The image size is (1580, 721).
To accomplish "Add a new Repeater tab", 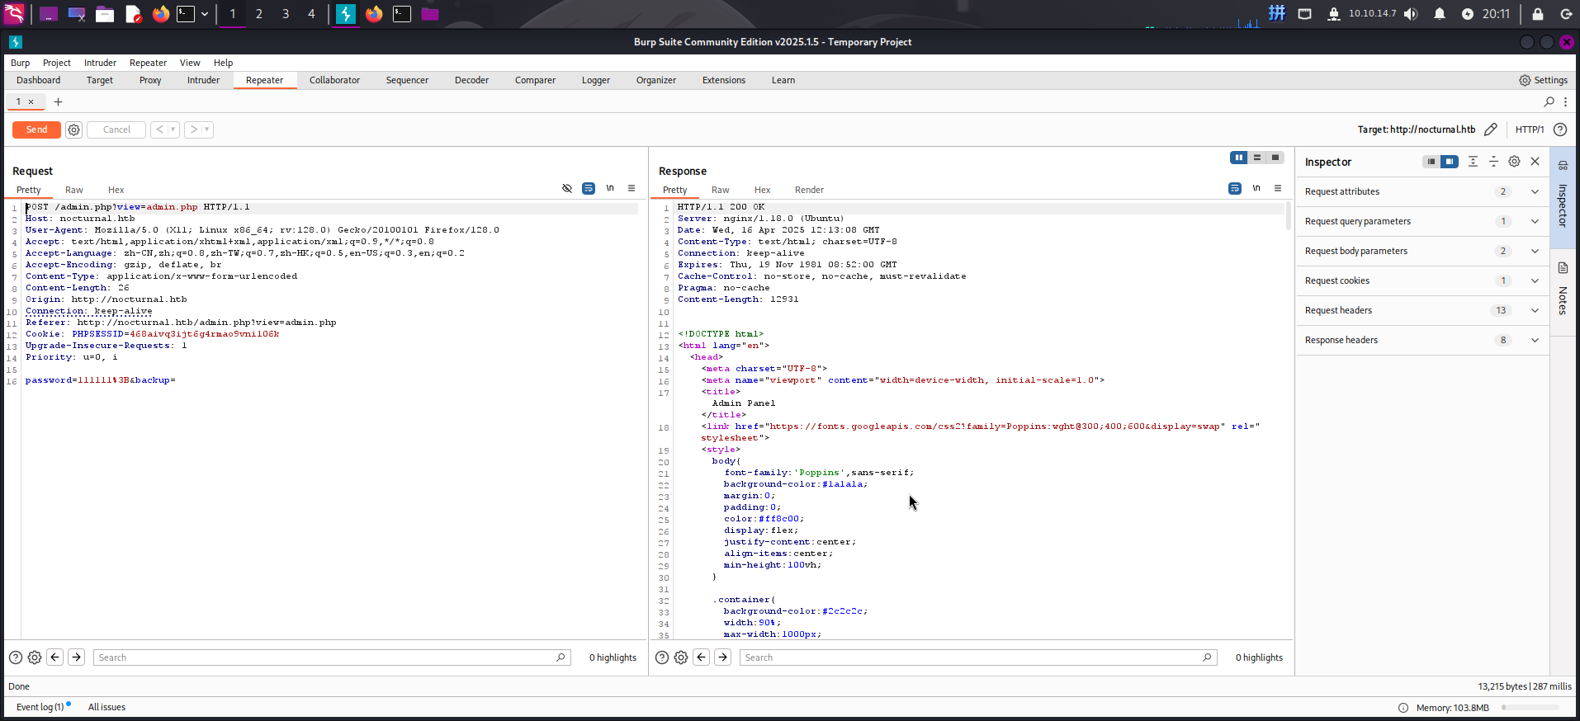I will 58,101.
